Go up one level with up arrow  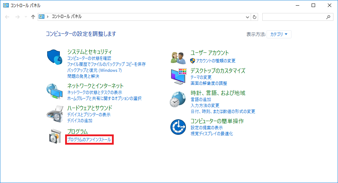pos(33,17)
